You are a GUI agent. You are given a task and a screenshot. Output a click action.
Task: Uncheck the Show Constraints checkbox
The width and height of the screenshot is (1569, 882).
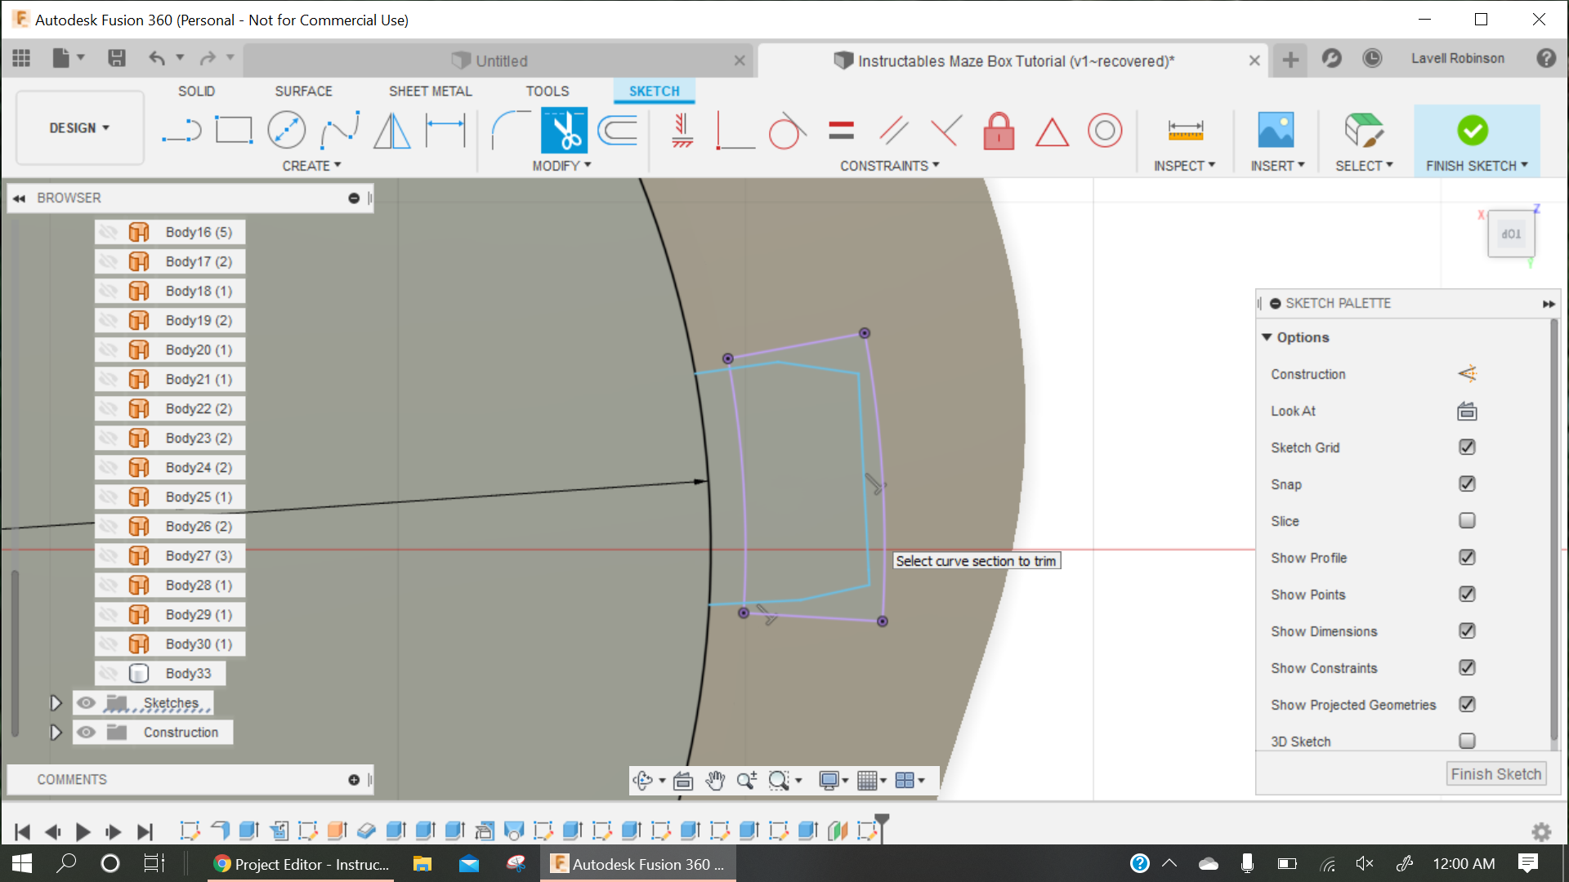(1467, 668)
